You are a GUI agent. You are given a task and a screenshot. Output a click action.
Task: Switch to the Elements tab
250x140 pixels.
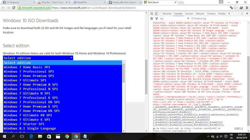[x=167, y=14]
